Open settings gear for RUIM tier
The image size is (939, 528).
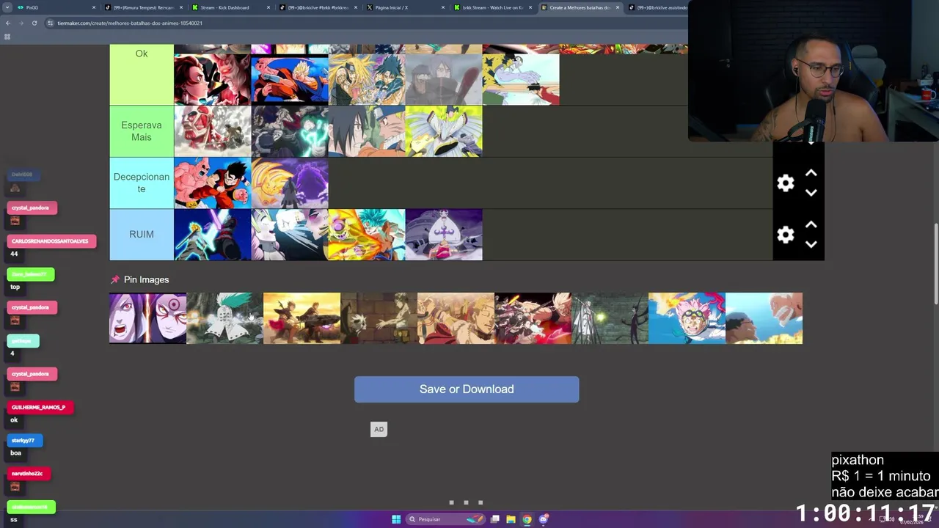pyautogui.click(x=785, y=235)
